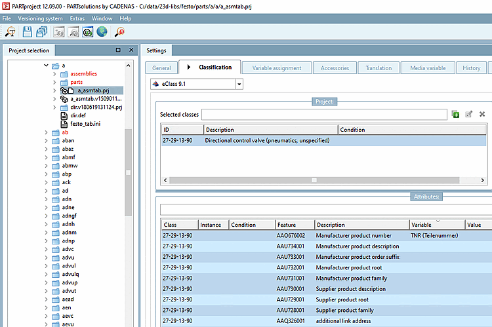Open the eClass 9.1 dropdown
Viewport: 492px width, 327px height.
pyautogui.click(x=239, y=84)
